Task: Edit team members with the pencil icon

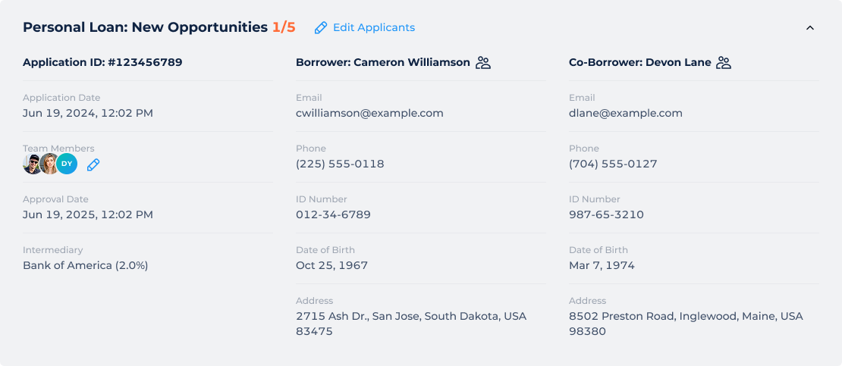Action: tap(93, 164)
